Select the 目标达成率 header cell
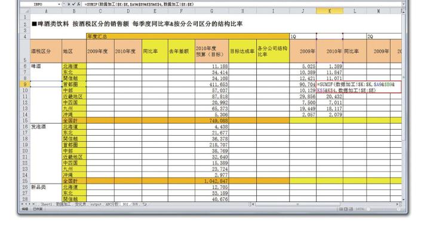Image resolution: width=430 pixels, height=226 pixels. click(242, 51)
